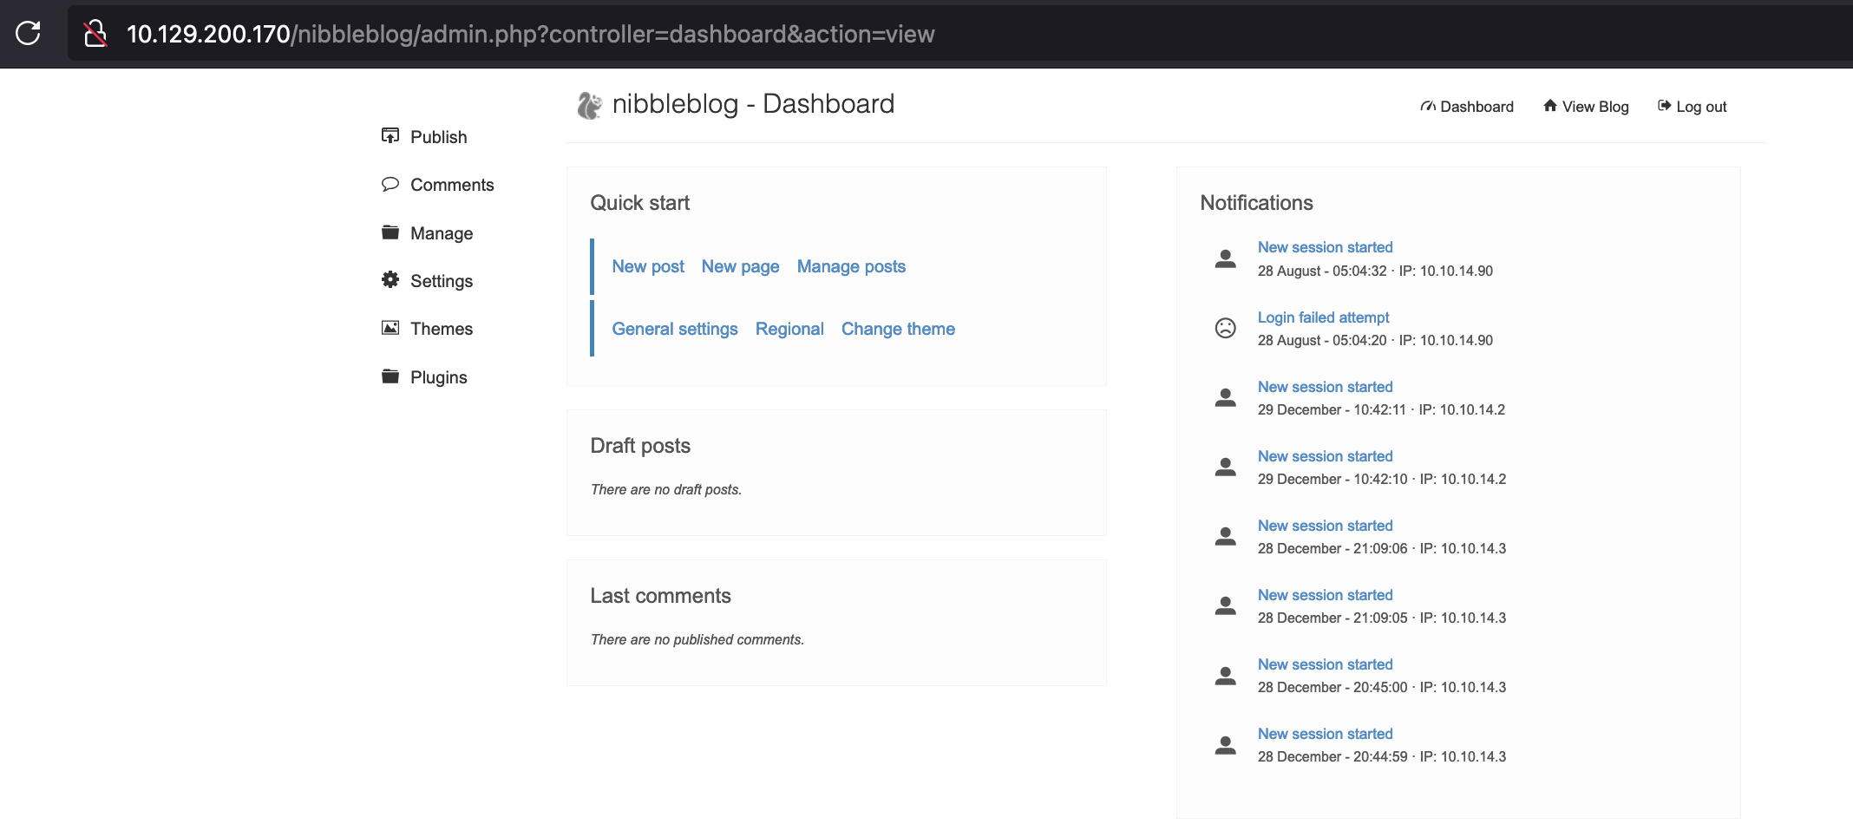This screenshot has height=824, width=1853.
Task: Open the Plugins menu item
Action: pyautogui.click(x=438, y=377)
